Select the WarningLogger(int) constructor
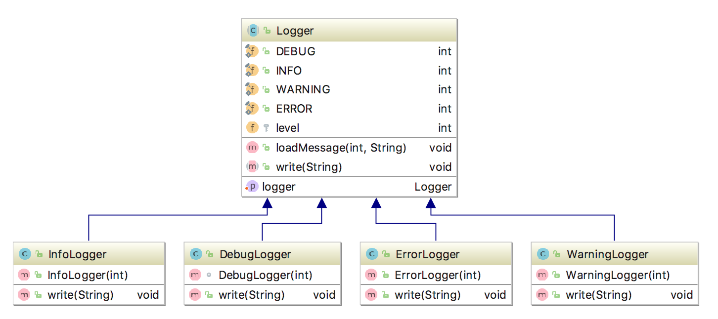Screen dimensions: 718x319 [618, 275]
